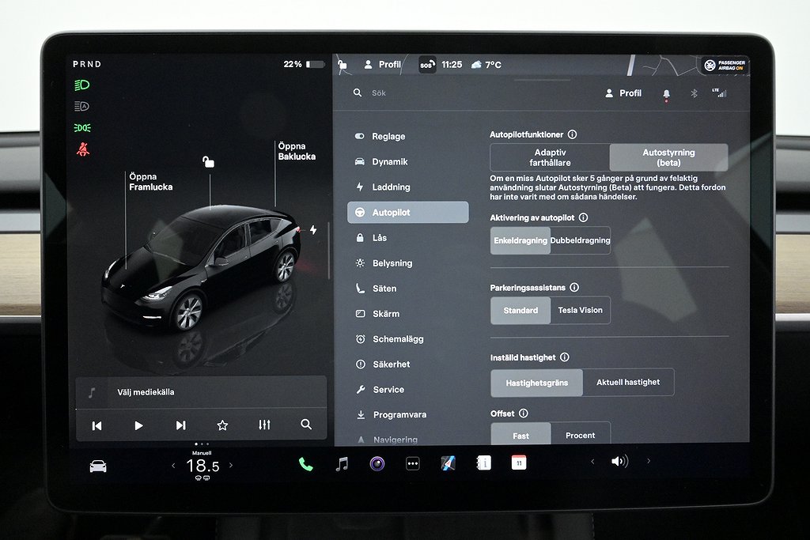Screen dimensions: 810x540
Task: Mark media as favorite star
Action: (x=222, y=425)
